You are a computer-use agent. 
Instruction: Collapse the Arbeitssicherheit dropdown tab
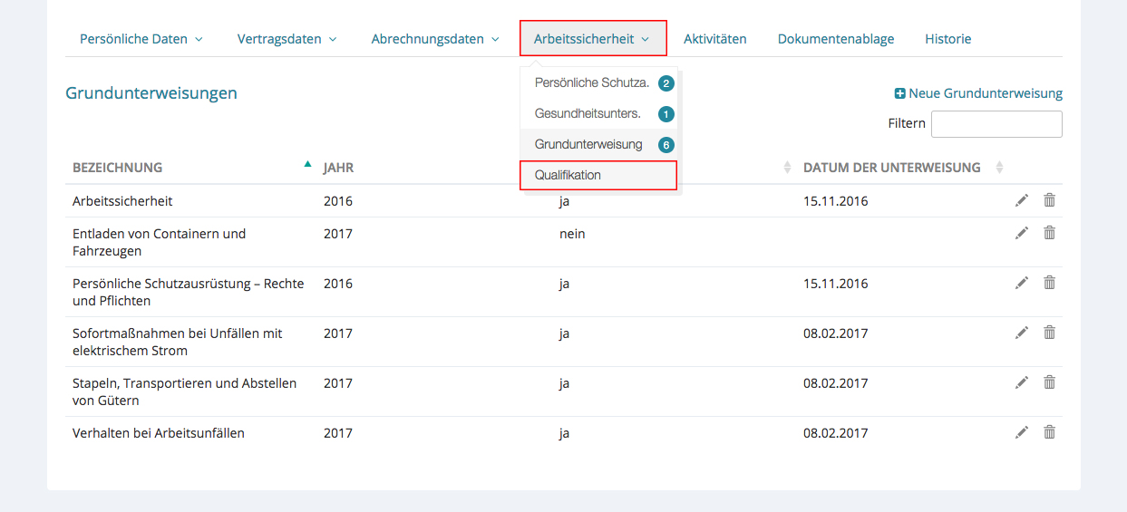592,39
